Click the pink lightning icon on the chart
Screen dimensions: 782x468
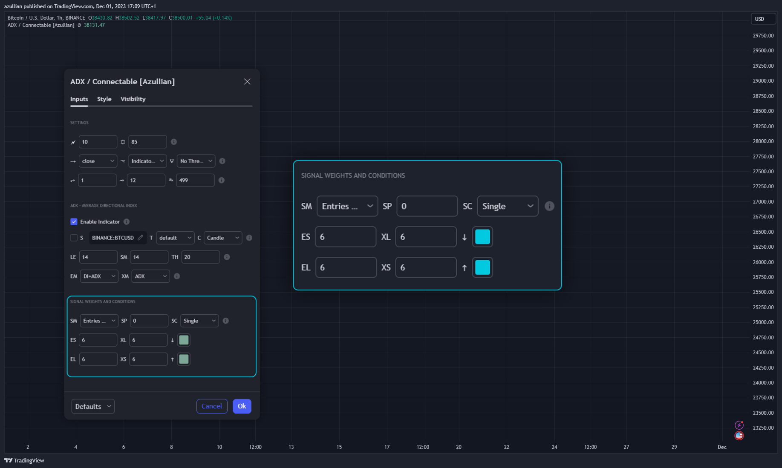(x=739, y=425)
